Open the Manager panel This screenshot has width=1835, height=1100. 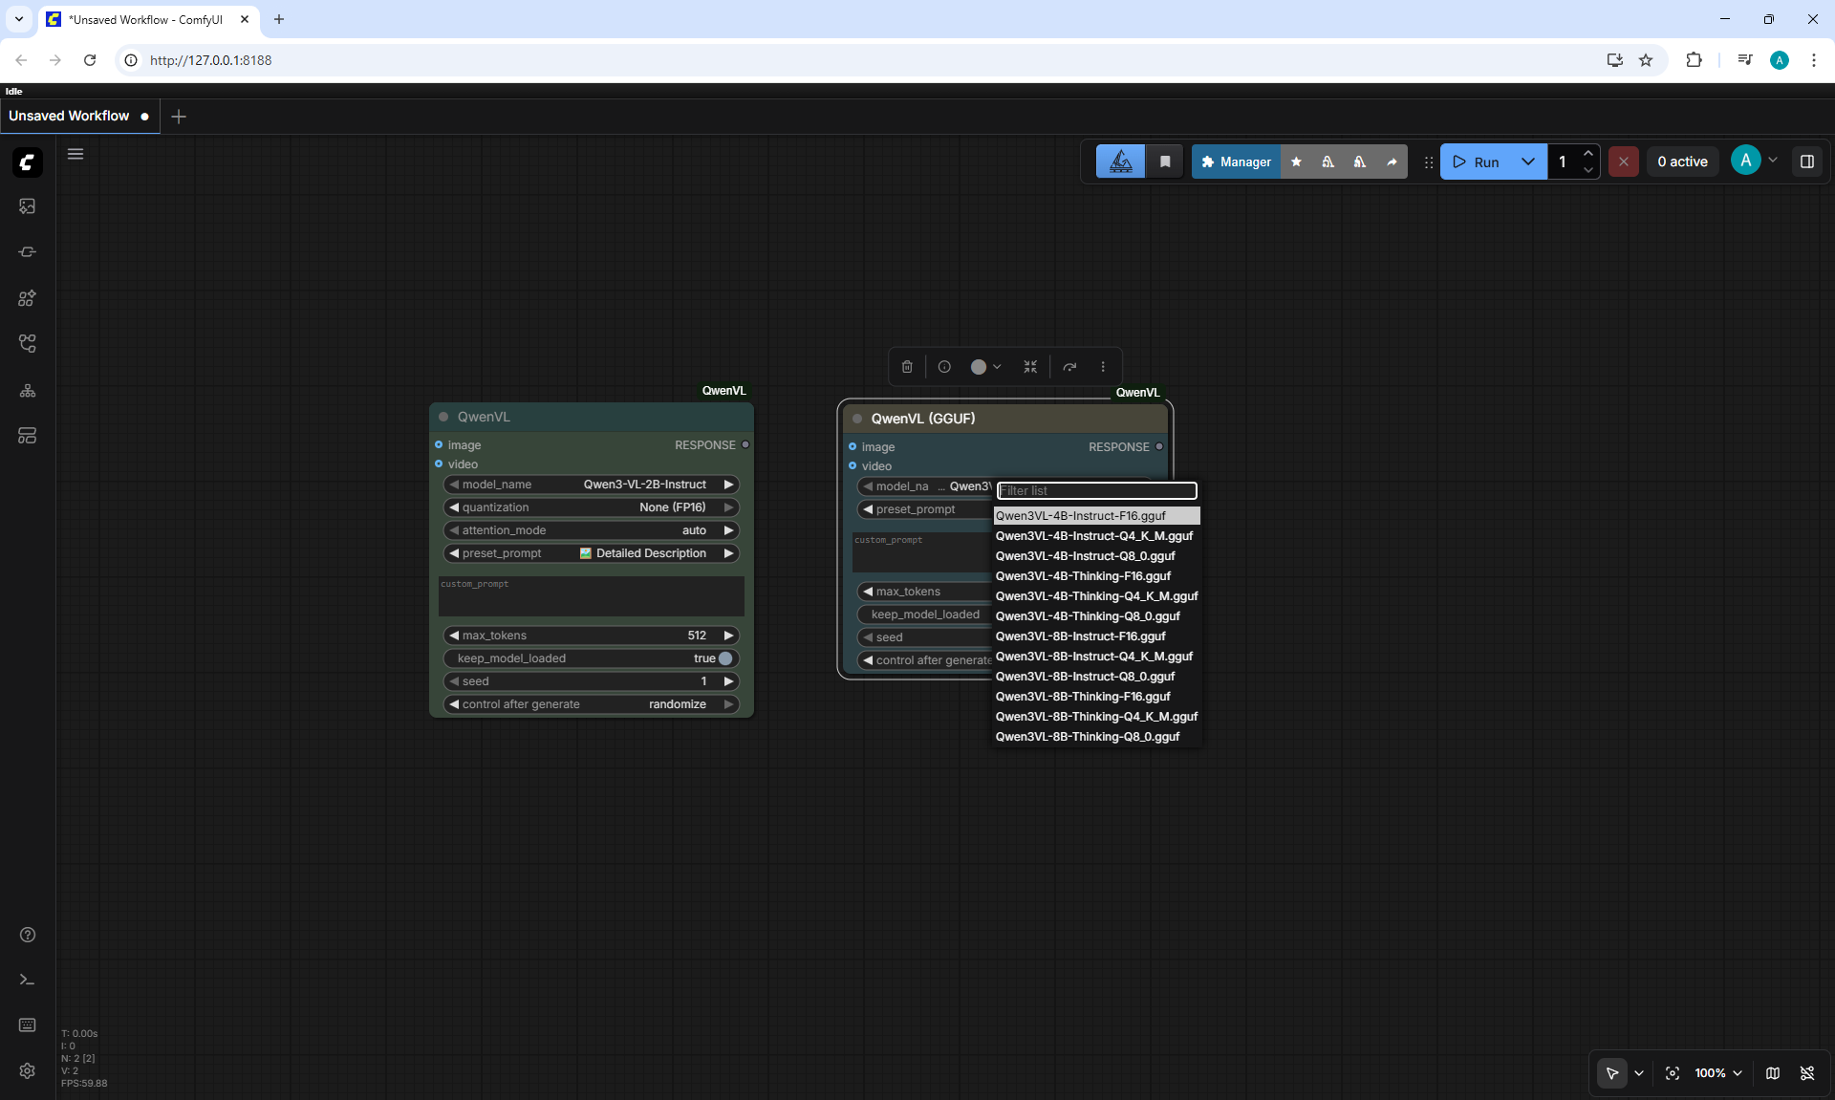point(1236,162)
